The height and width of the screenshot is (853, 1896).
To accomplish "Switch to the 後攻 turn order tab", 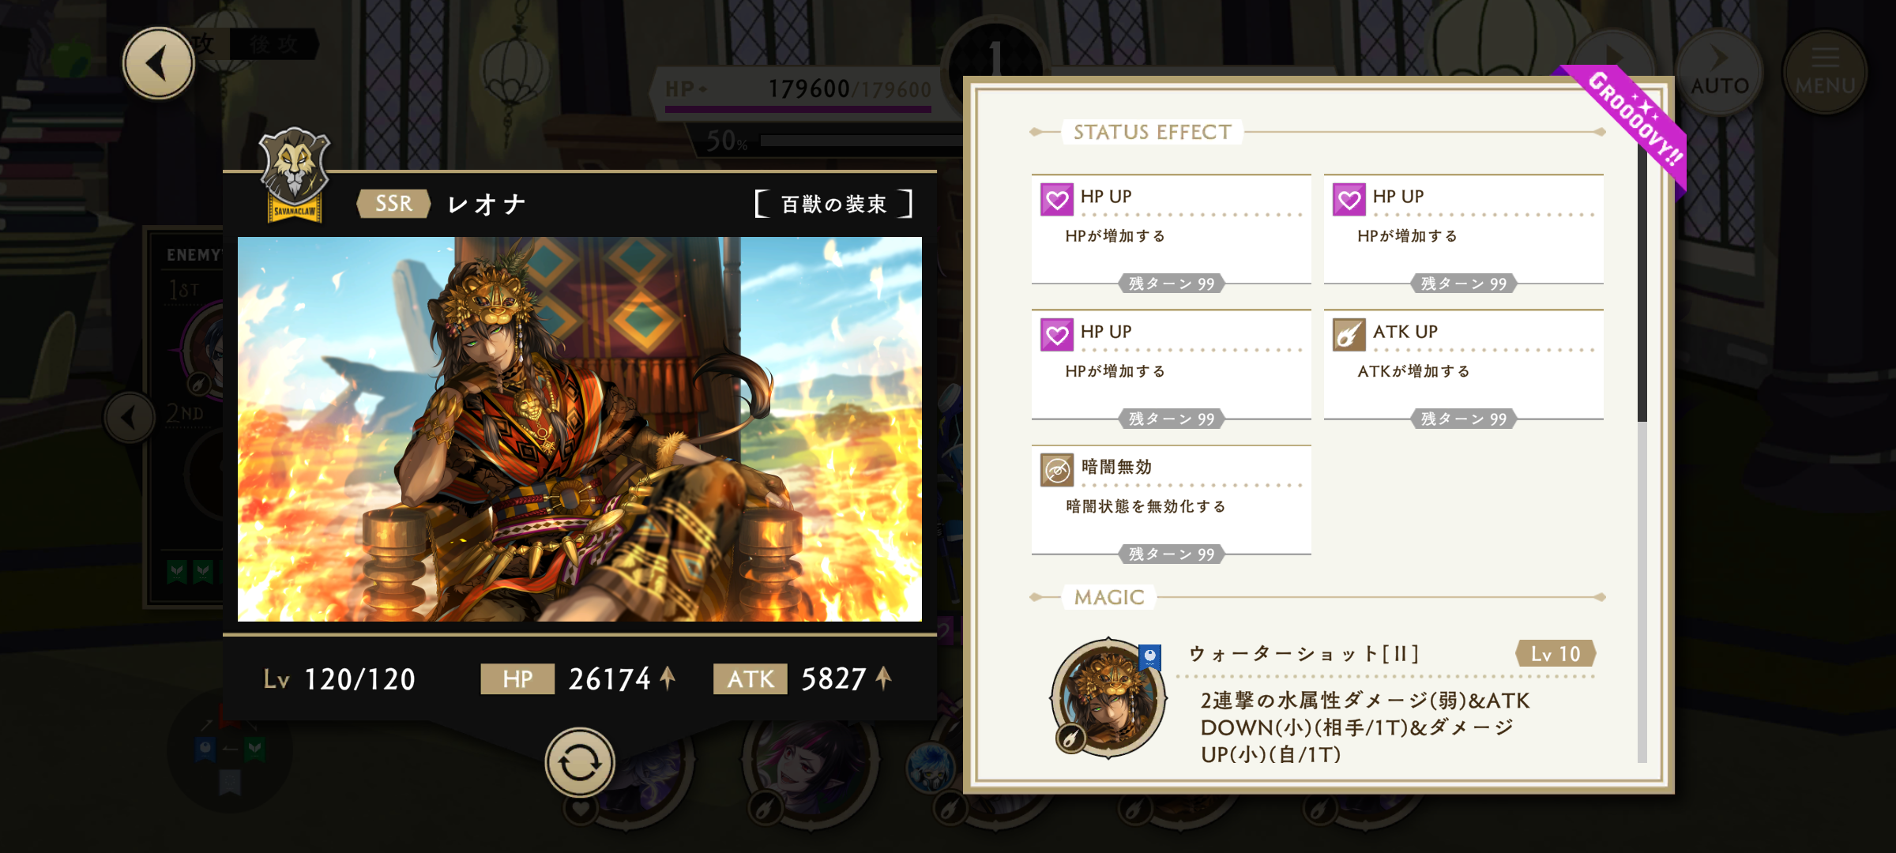I will (x=274, y=44).
